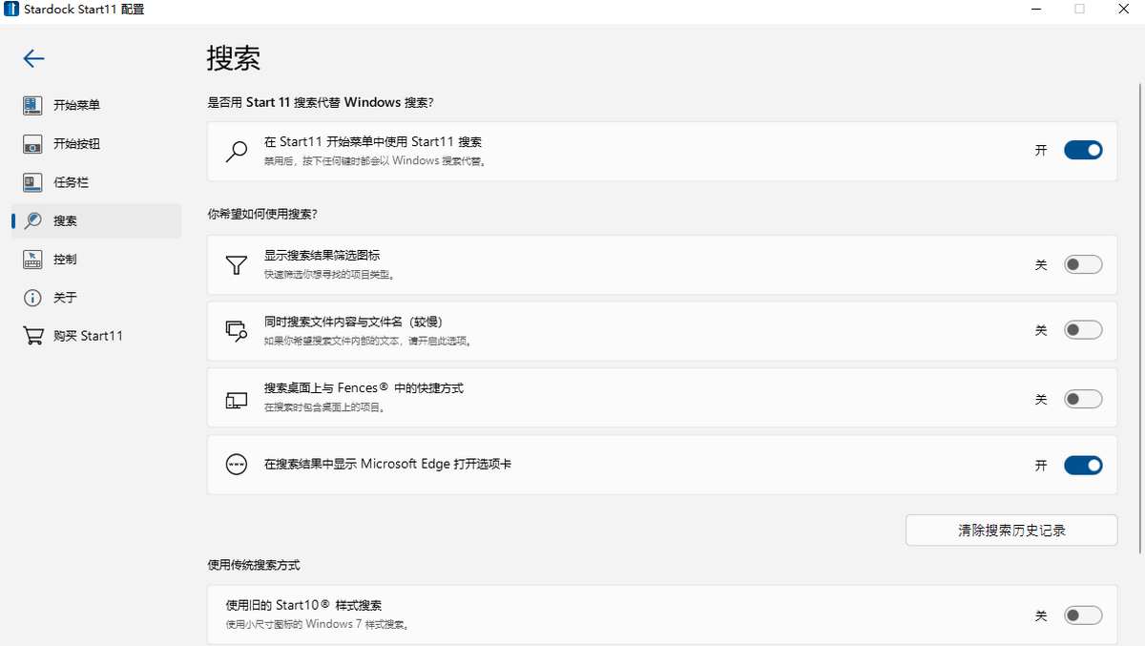Click the 关于 info circle icon
This screenshot has height=646, width=1145.
pos(32,298)
